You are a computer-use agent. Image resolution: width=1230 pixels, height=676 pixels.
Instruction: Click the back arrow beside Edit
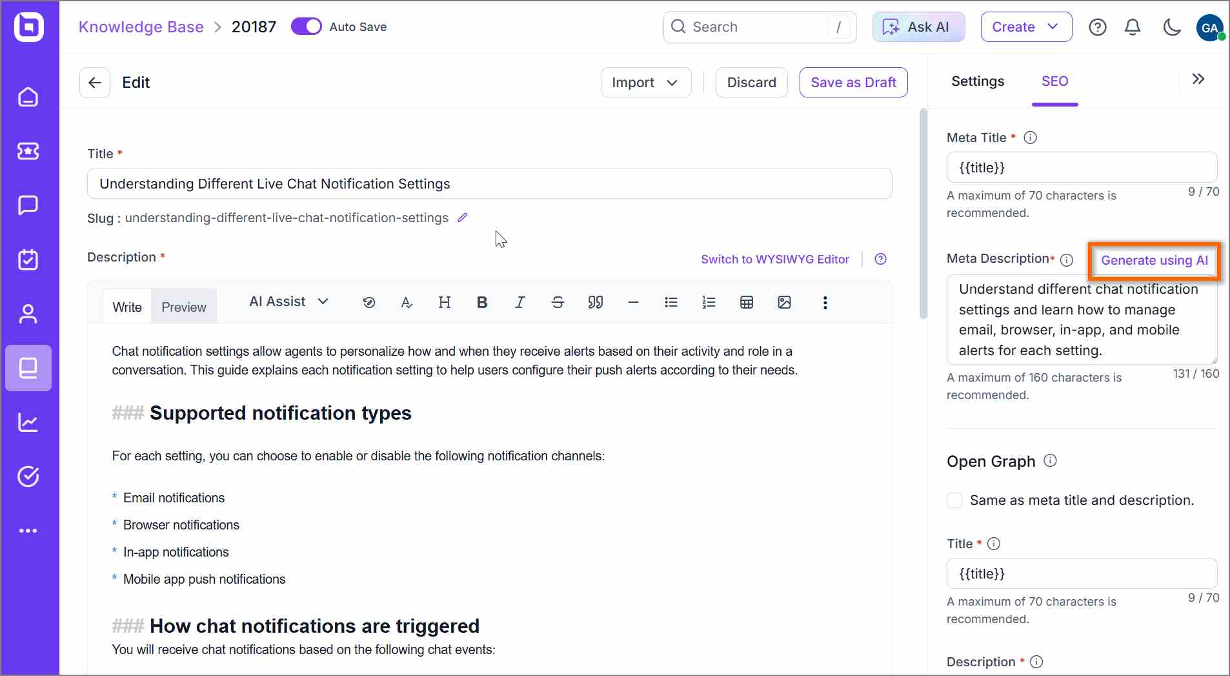(x=95, y=83)
